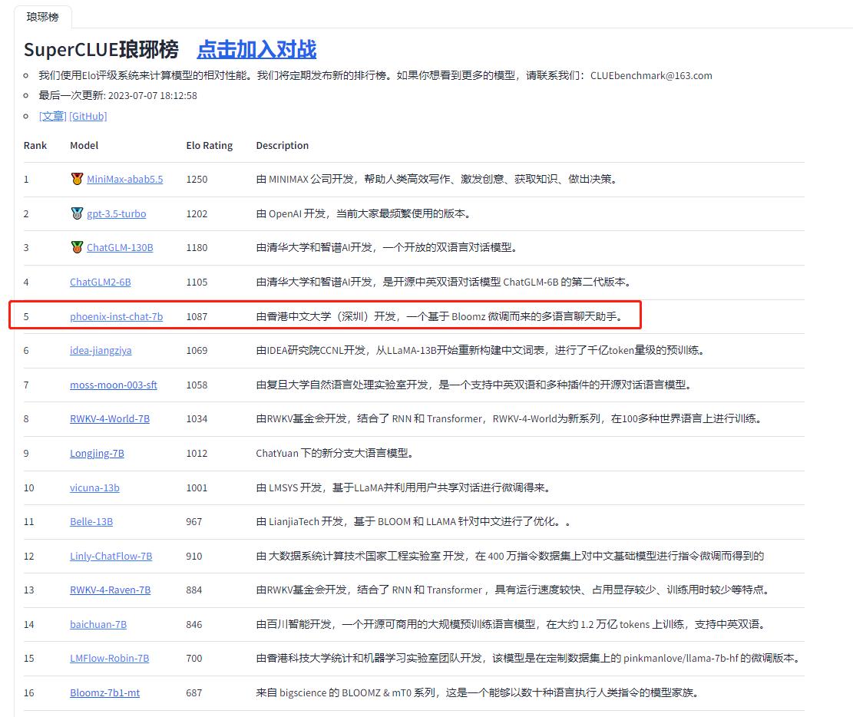Click the Elo rating 1069
The height and width of the screenshot is (717, 853).
(x=197, y=350)
